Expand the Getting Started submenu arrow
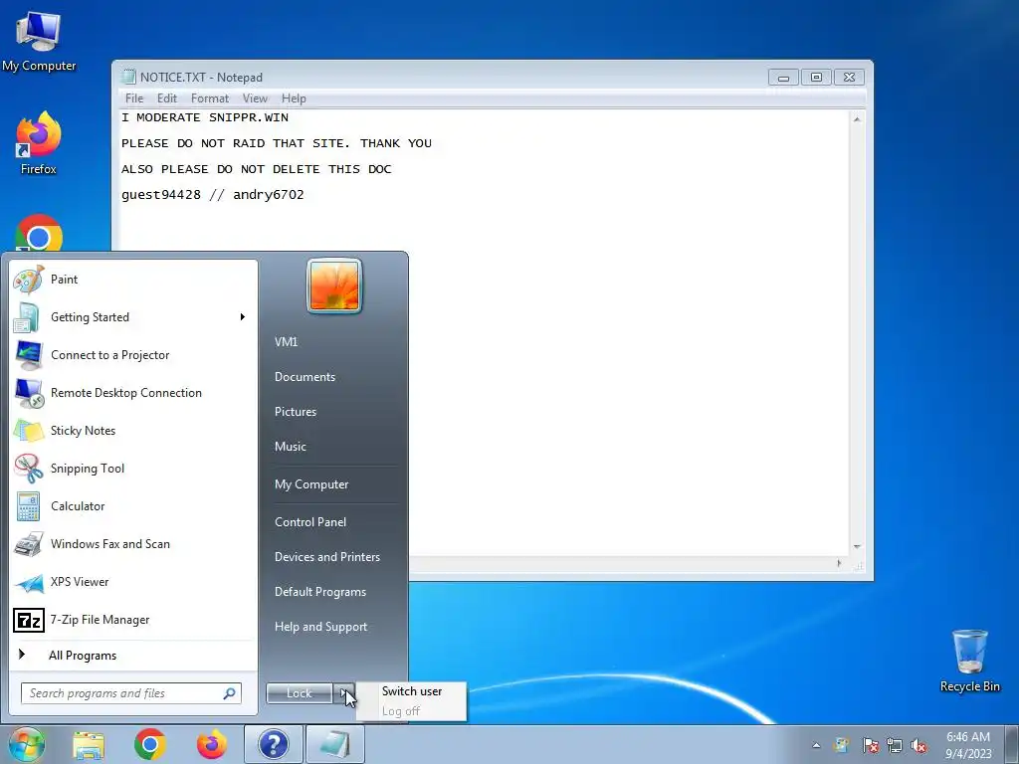 243,317
